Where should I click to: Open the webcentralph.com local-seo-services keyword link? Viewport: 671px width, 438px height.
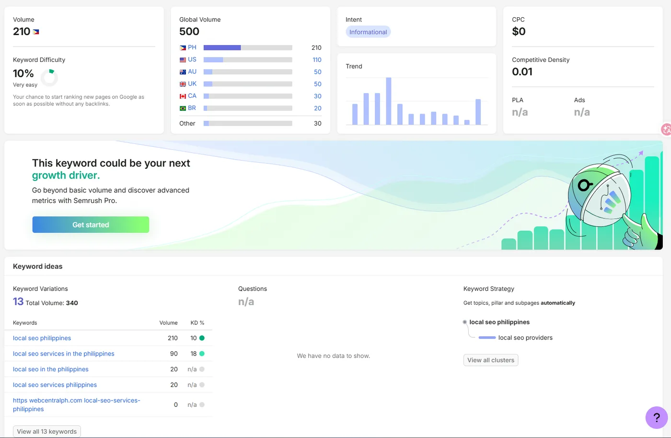click(77, 404)
